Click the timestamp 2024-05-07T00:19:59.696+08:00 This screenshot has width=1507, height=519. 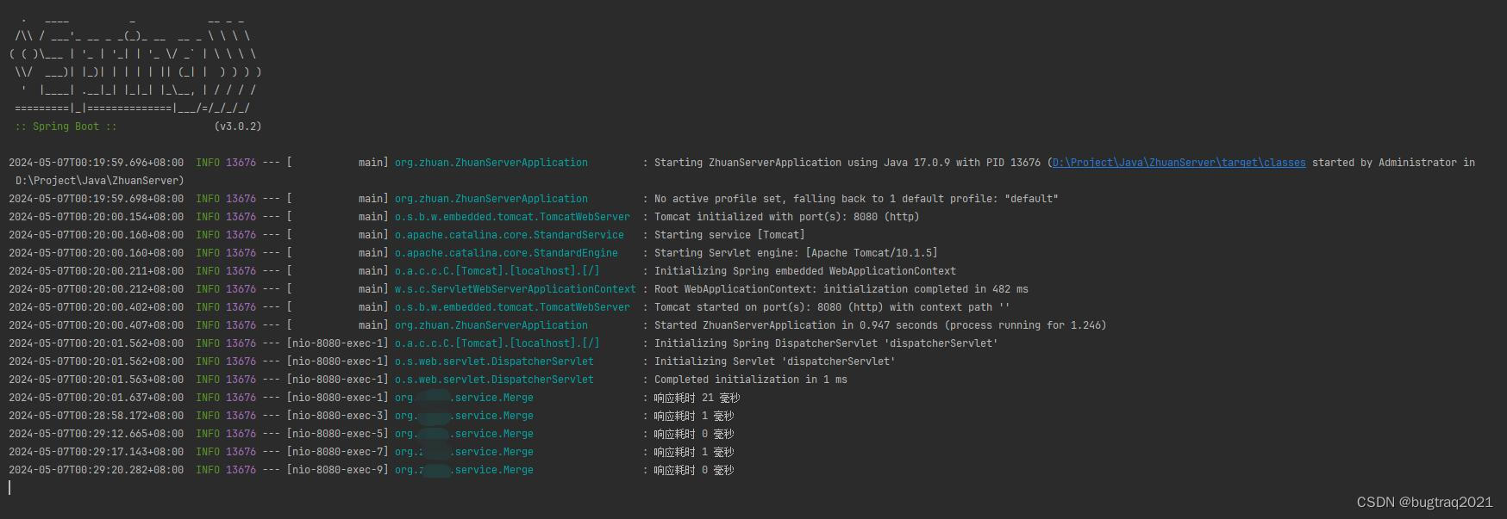coord(96,163)
